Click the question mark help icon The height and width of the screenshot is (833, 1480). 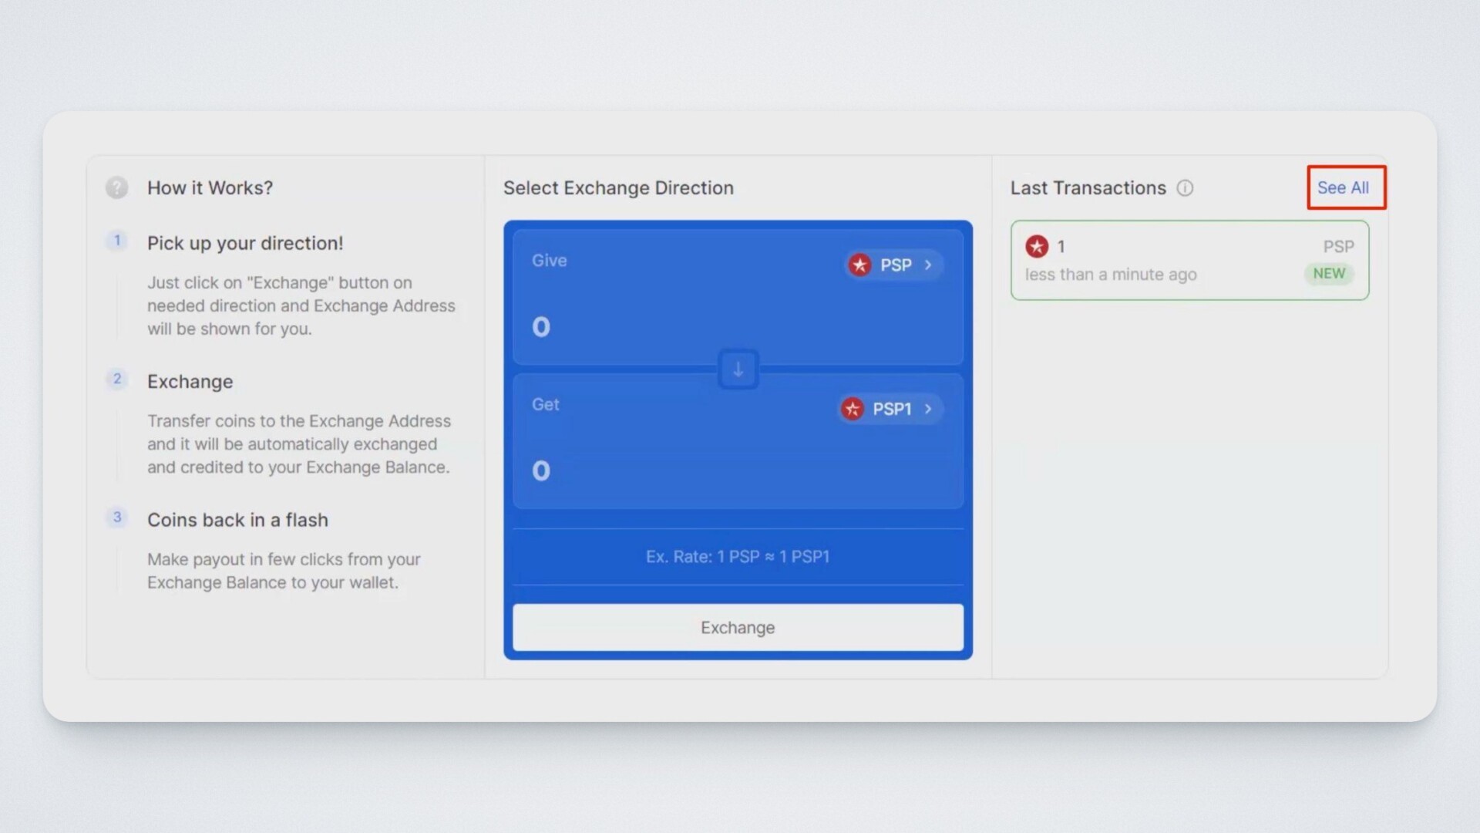click(116, 187)
